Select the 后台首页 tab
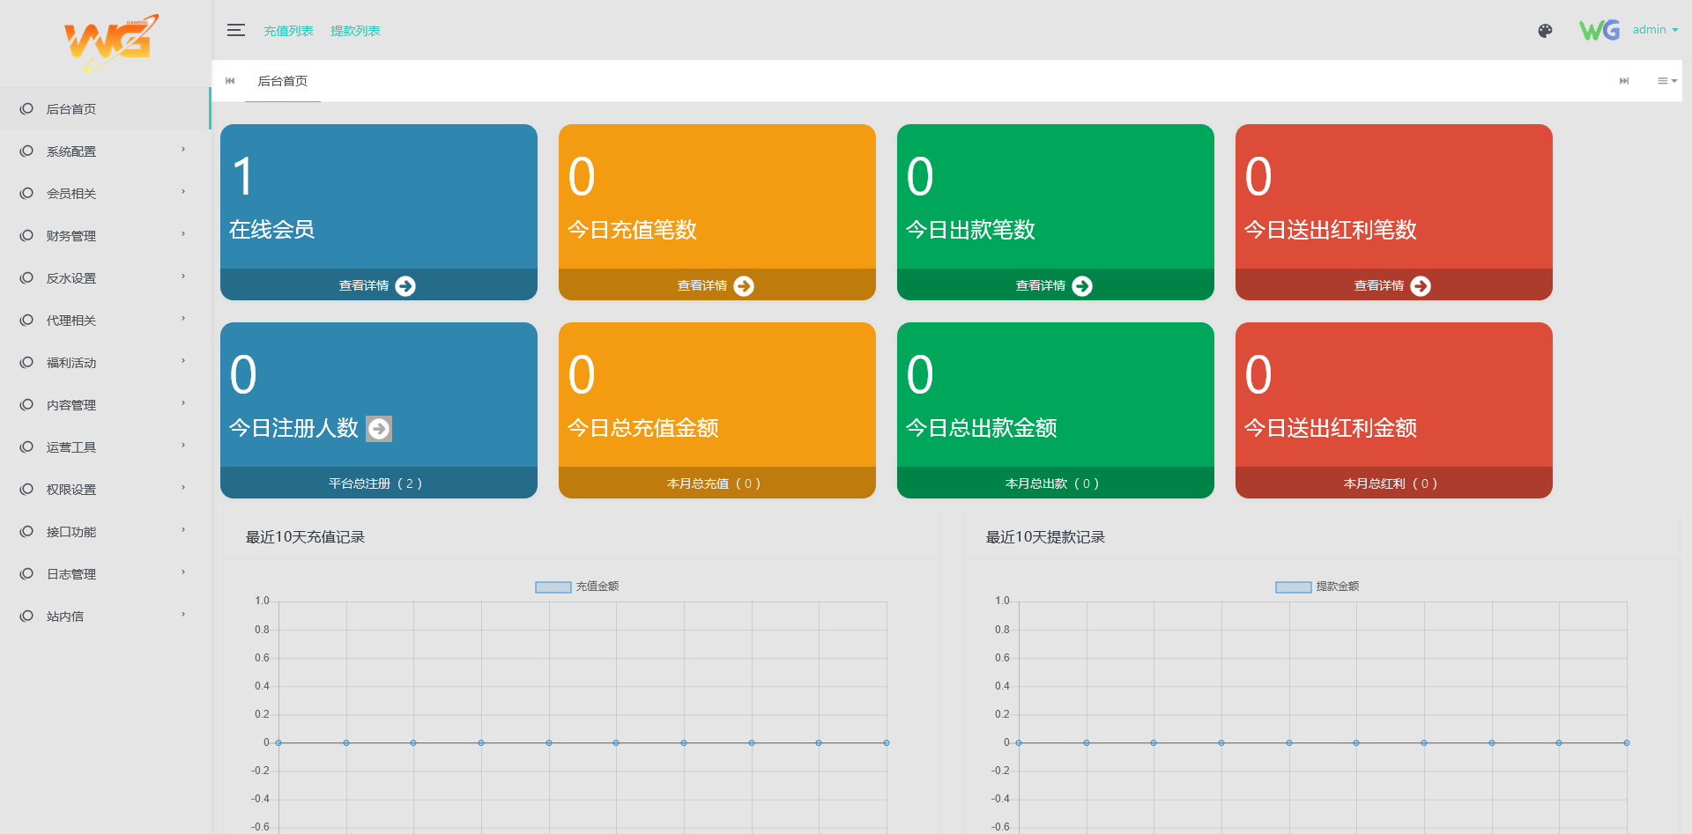Image resolution: width=1692 pixels, height=834 pixels. click(282, 81)
